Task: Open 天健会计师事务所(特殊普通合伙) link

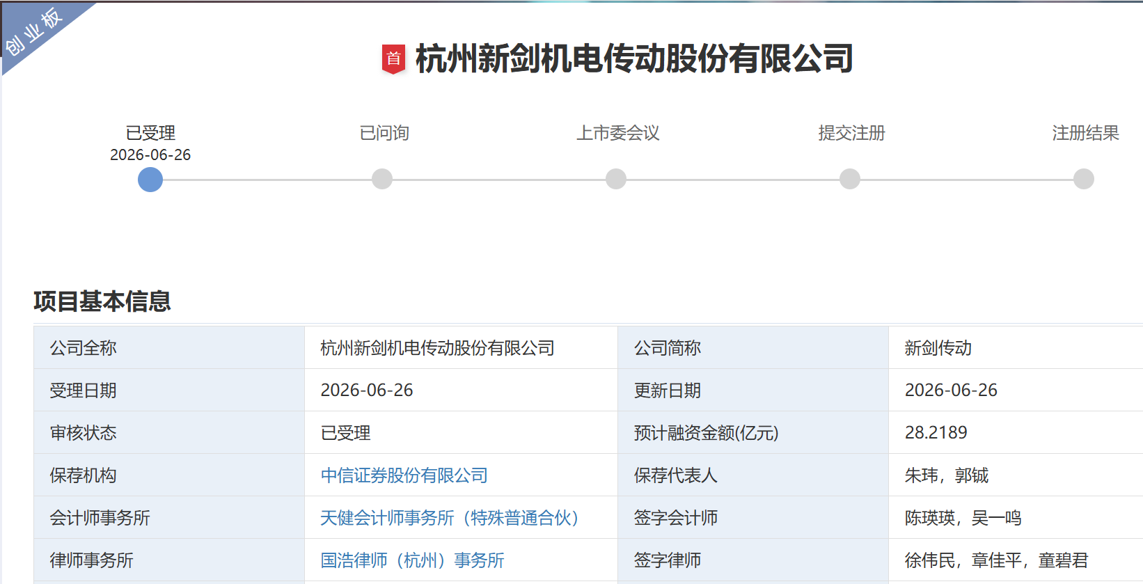Action: (450, 518)
